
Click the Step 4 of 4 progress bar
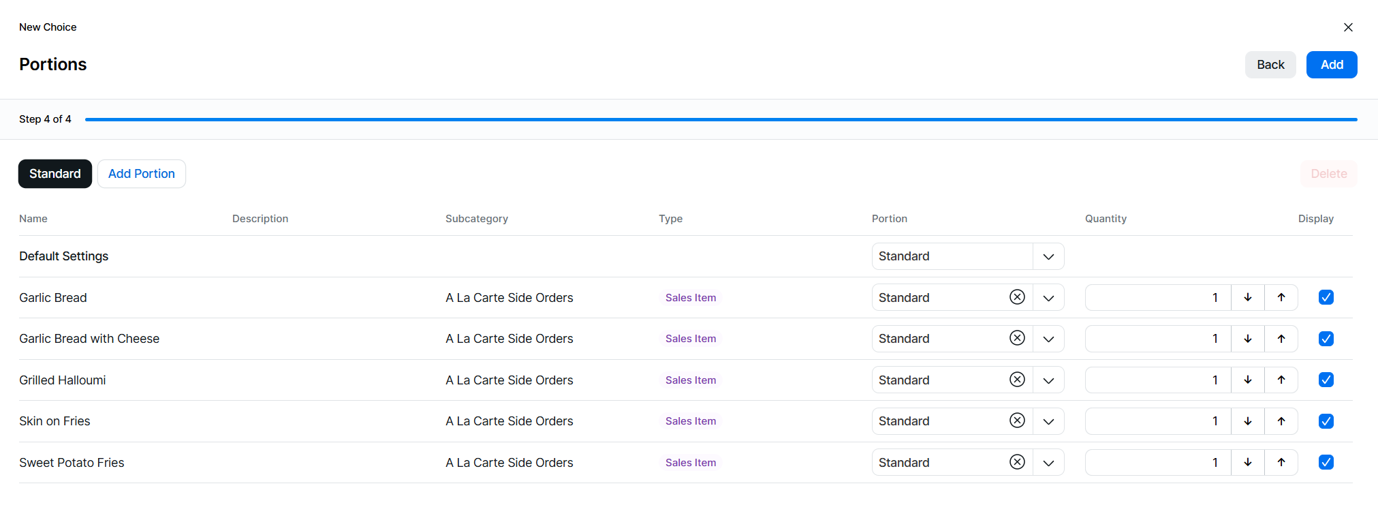pos(721,119)
